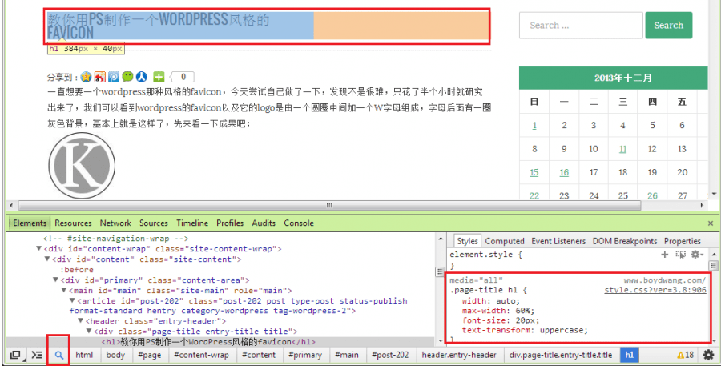721x366 pixels.
Task: Open the Computed styles tab
Action: [x=505, y=241]
